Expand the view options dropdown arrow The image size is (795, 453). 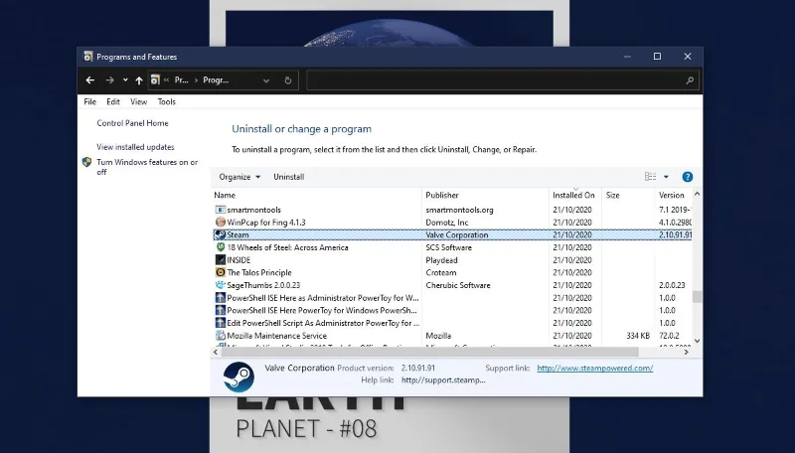pyautogui.click(x=666, y=177)
